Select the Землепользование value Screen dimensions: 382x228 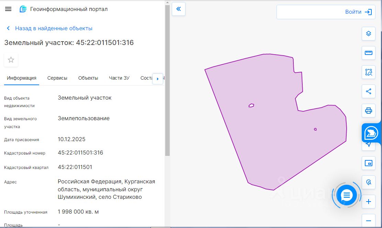83,118
